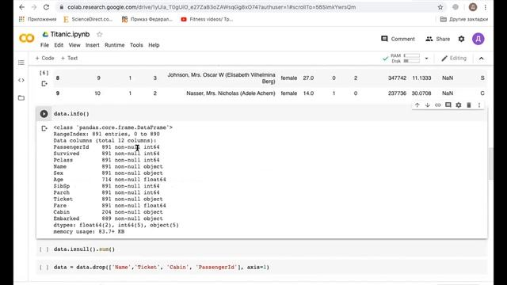Run the data.drop cell
The height and width of the screenshot is (285, 507).
point(44,268)
